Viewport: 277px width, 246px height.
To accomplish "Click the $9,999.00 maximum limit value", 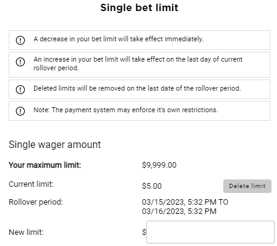I will pyautogui.click(x=159, y=165).
